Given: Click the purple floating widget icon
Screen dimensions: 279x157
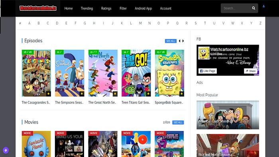Looking at the screenshot, I should coord(6,150).
